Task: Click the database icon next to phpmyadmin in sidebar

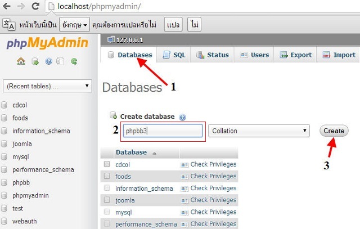Action: [x=4, y=195]
